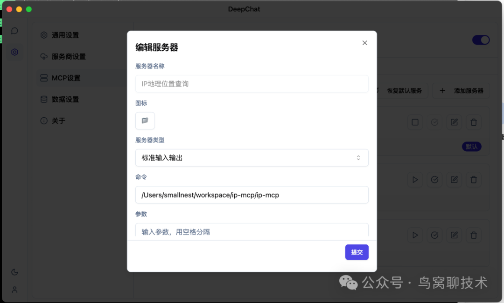504x303 pixels.
Task: Click the green window zoom button
Action: tap(29, 9)
